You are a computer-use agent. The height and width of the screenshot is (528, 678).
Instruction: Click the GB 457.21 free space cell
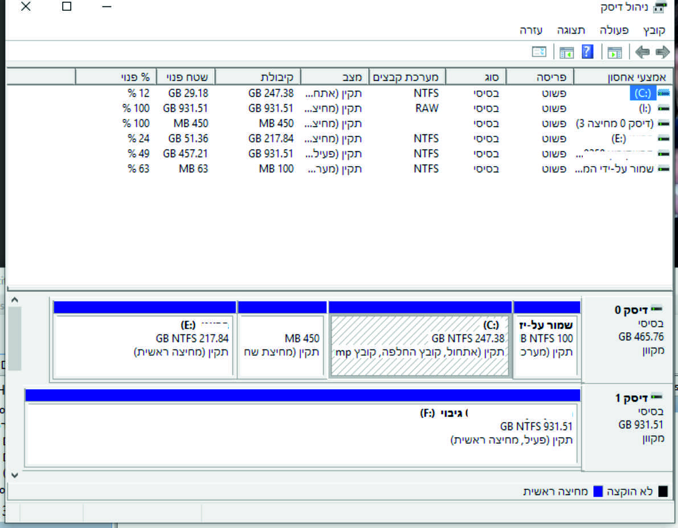185,153
